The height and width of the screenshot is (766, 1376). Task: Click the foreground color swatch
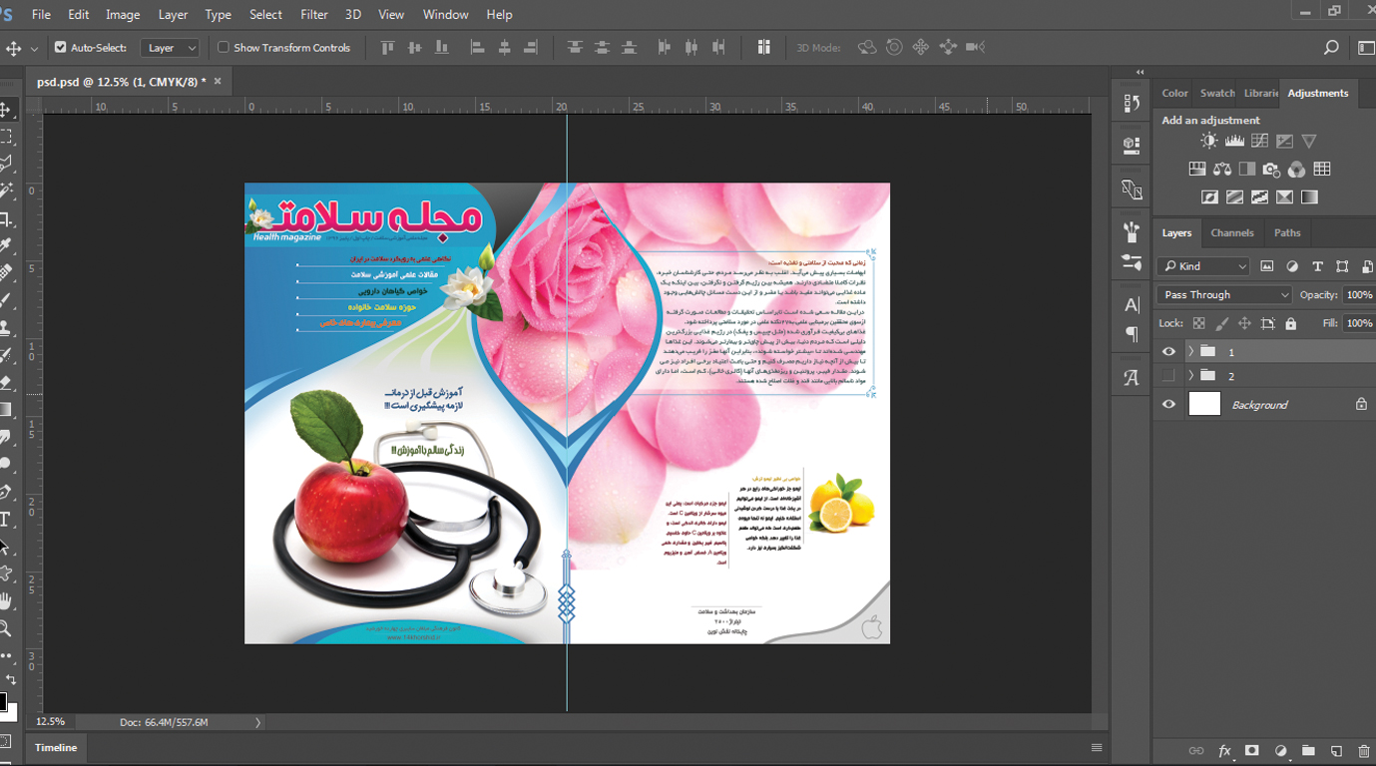(x=2, y=701)
